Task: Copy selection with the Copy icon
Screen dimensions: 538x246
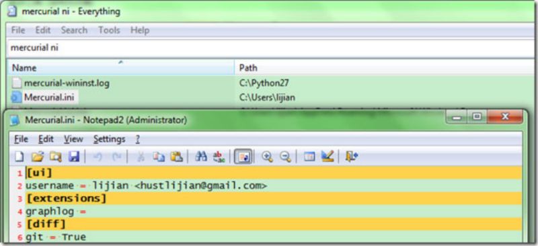Action: coord(159,157)
